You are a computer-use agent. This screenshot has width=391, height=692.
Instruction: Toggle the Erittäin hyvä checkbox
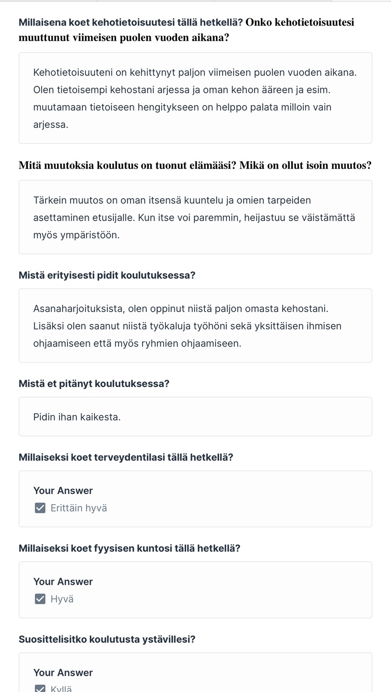pos(40,508)
